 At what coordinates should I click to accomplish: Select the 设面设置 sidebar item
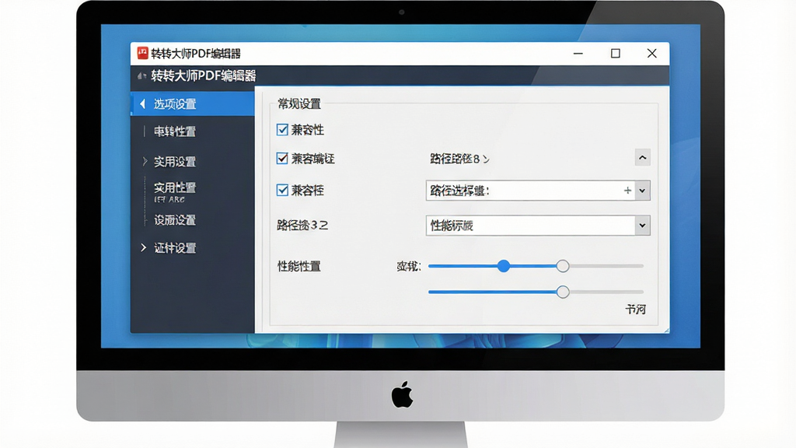(x=175, y=220)
